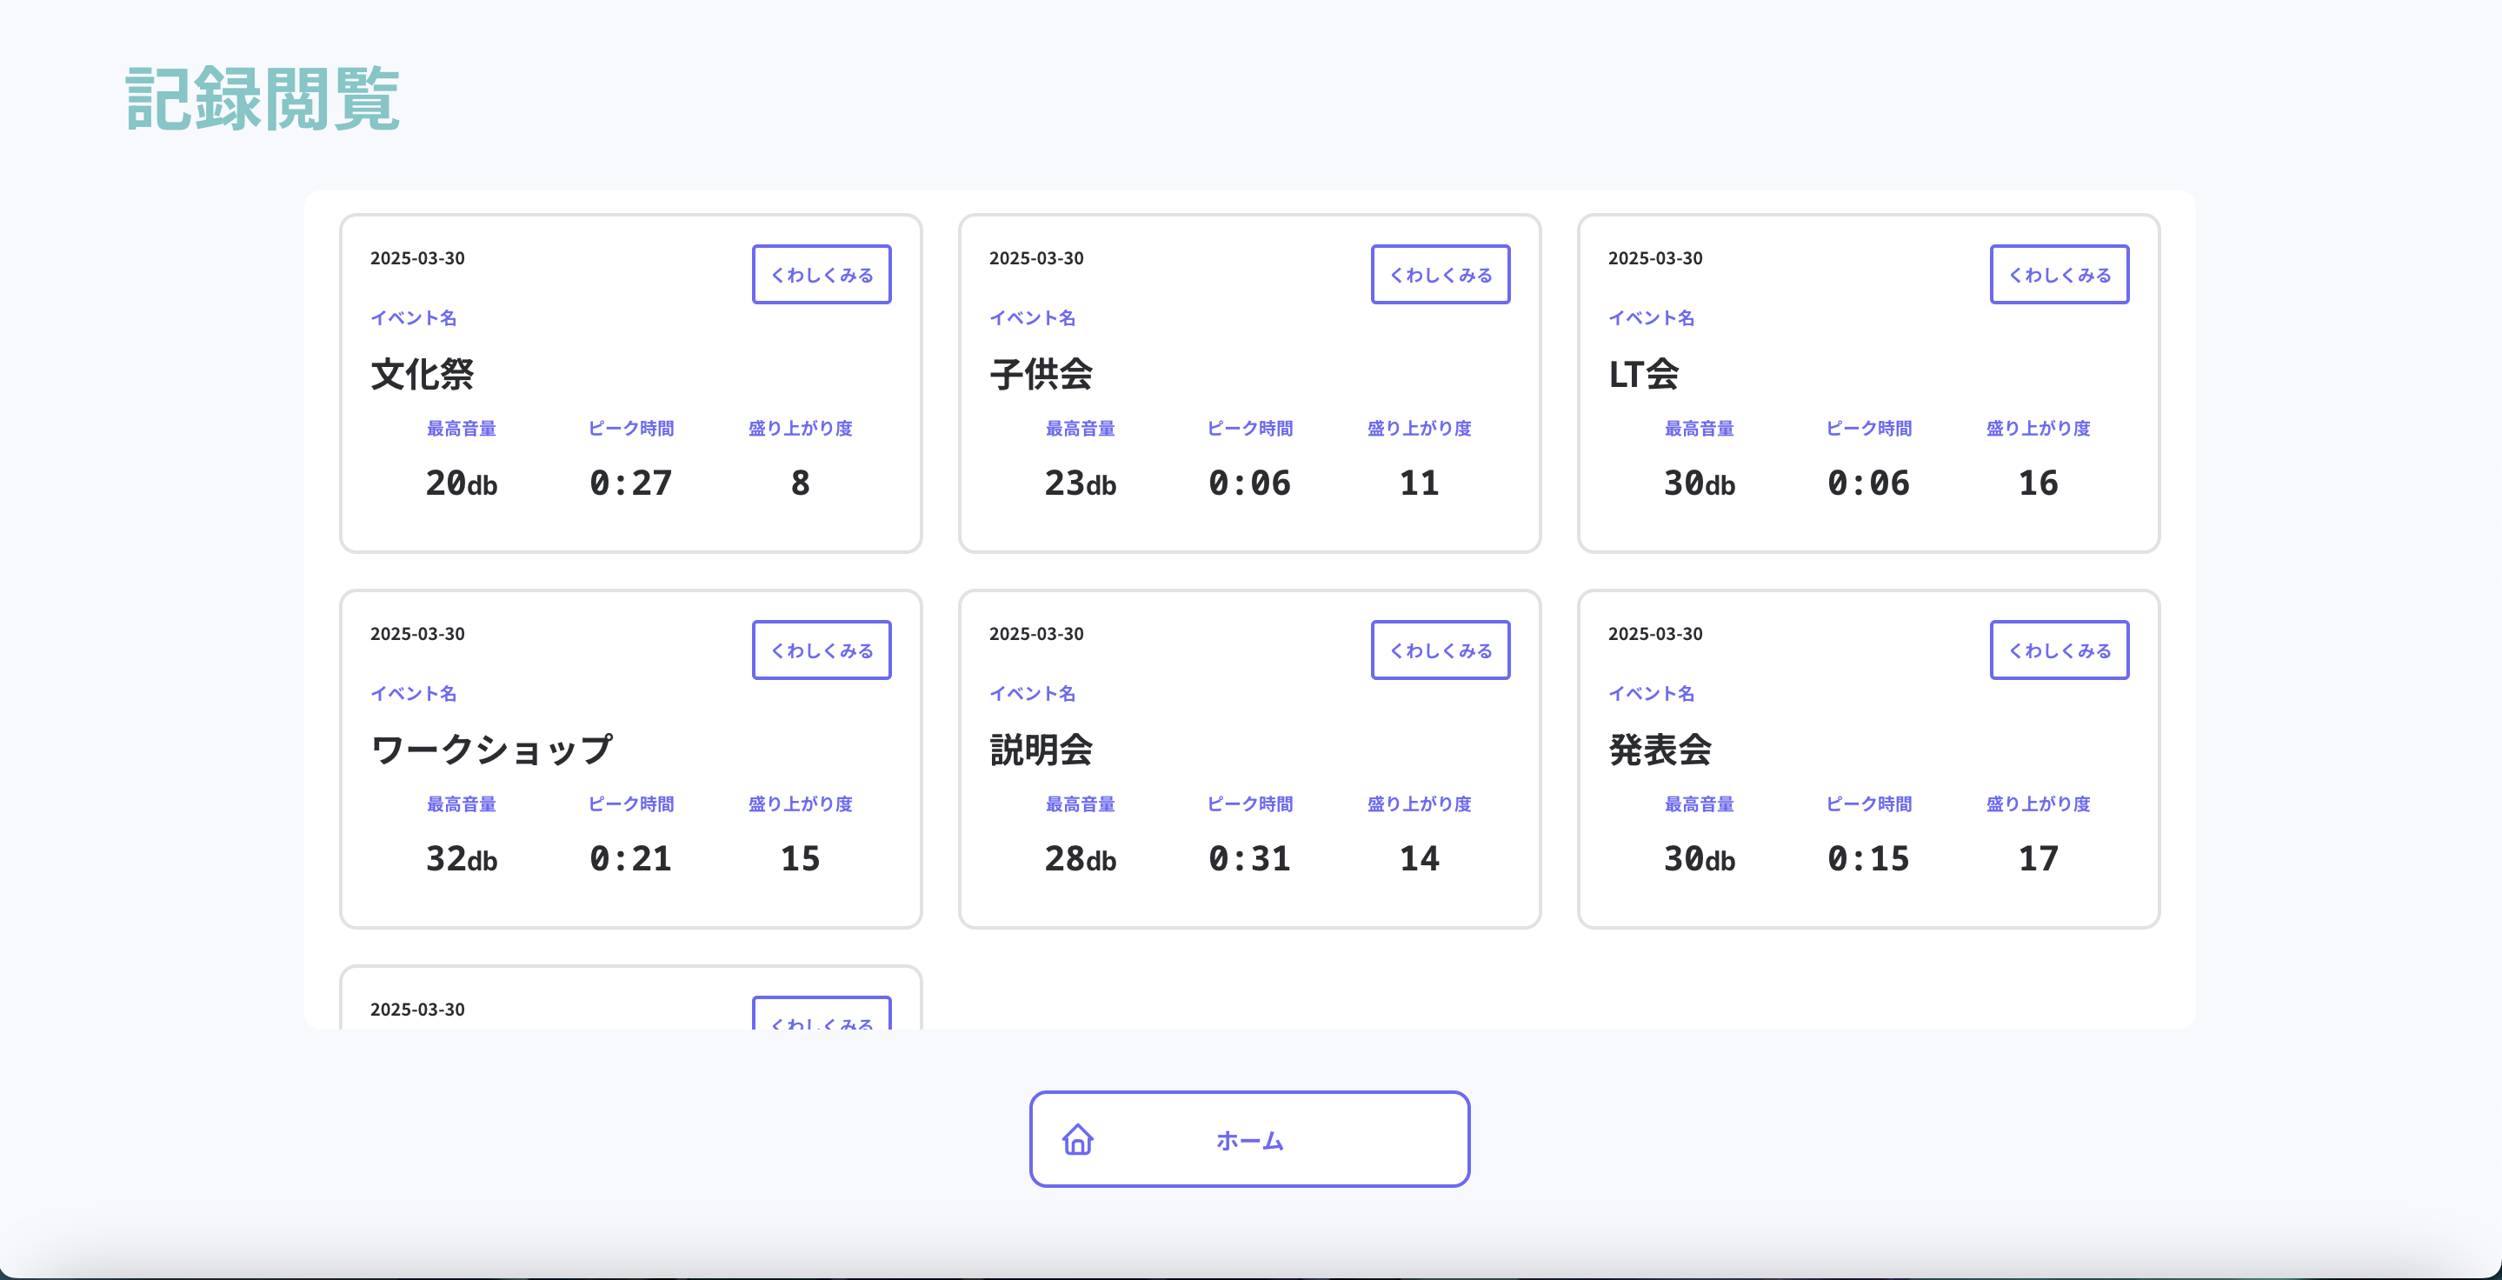The image size is (2502, 1280).
Task: Select the LT会 event name
Action: tap(1643, 374)
